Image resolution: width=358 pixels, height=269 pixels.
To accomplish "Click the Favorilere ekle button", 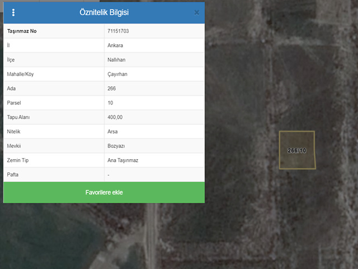I will (104, 192).
